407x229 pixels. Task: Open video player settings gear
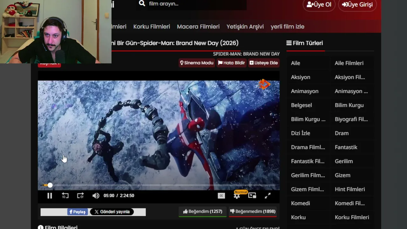pos(237,196)
